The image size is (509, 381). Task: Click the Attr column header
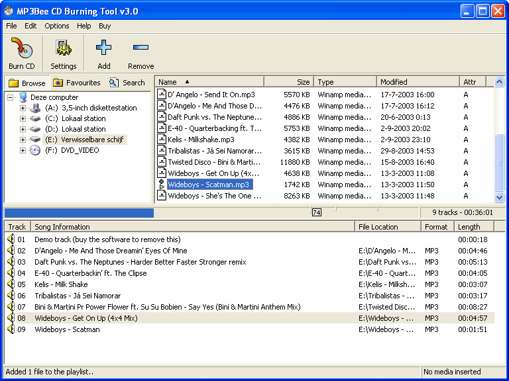click(x=473, y=82)
